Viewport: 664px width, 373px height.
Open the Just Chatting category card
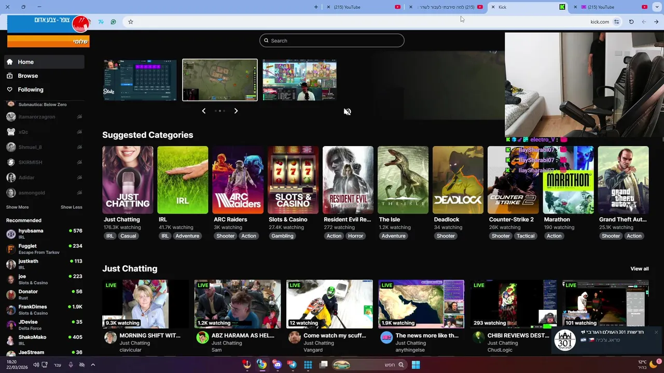point(128,180)
